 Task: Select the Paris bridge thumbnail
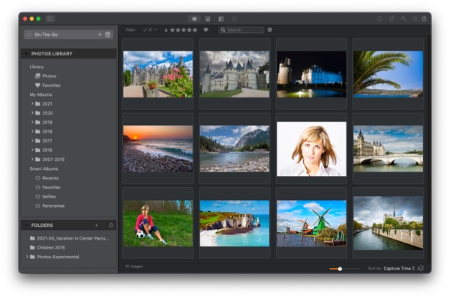pos(388,149)
